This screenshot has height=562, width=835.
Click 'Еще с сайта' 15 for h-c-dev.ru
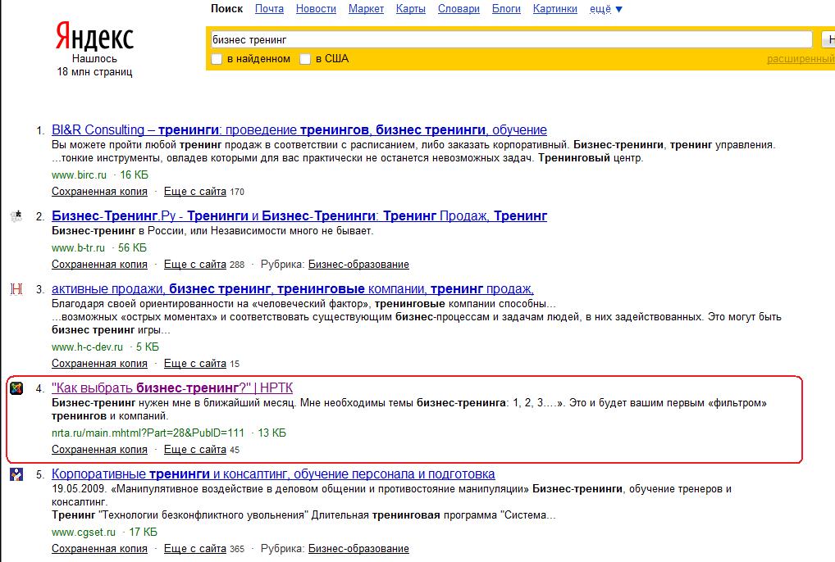coord(195,364)
